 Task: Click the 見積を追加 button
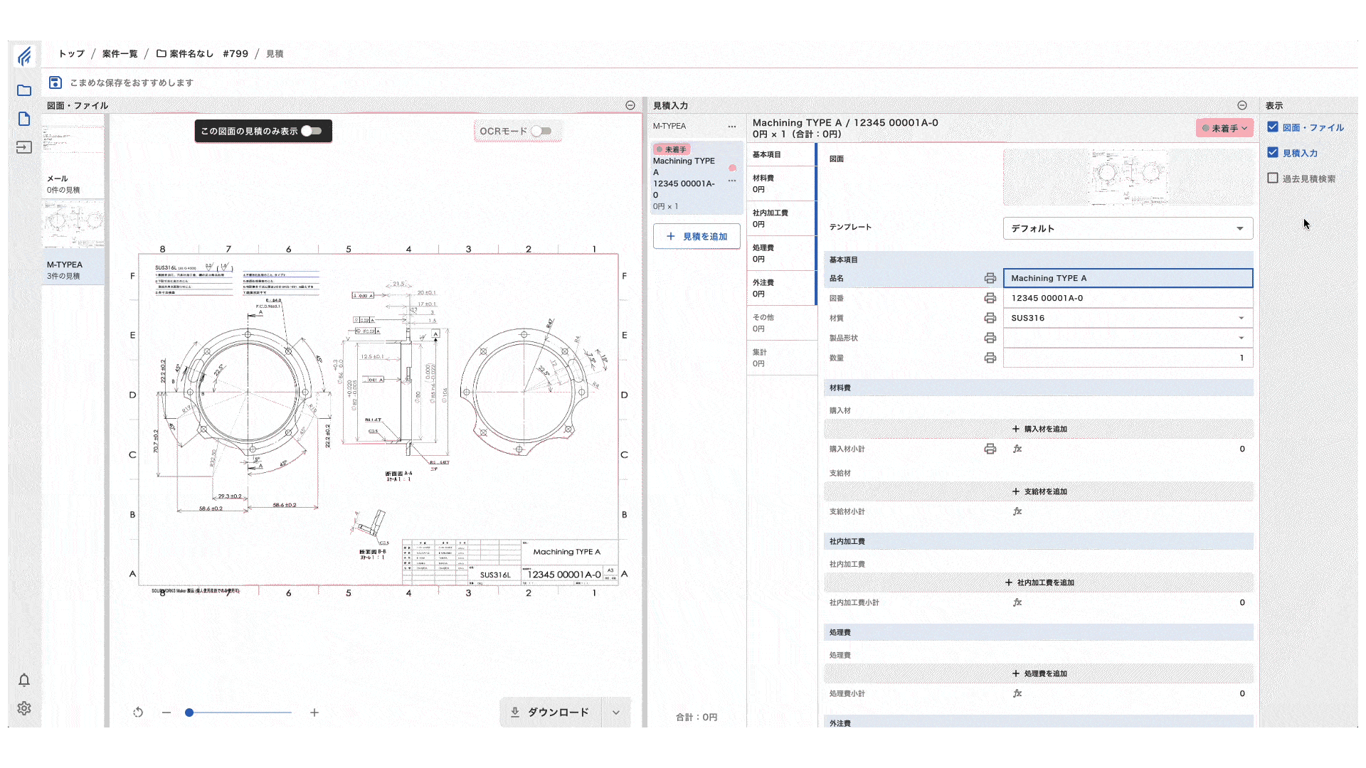click(697, 236)
